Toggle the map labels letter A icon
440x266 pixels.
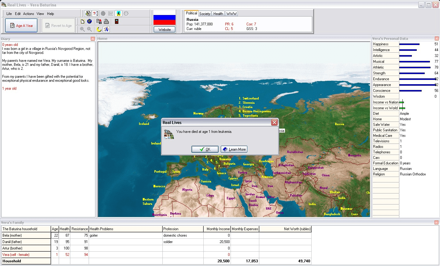106,29
